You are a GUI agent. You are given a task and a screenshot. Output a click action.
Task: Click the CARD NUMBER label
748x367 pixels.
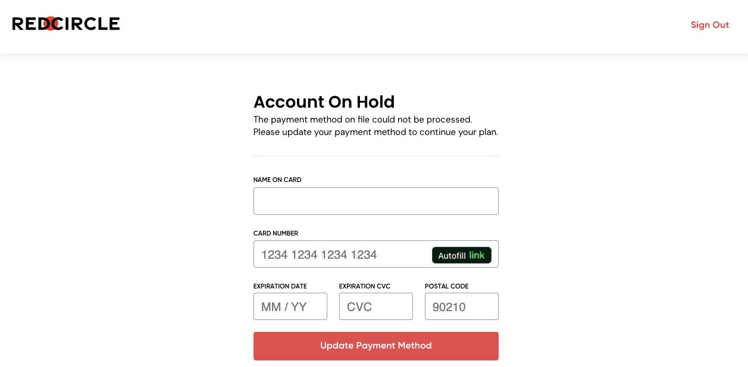click(x=276, y=233)
